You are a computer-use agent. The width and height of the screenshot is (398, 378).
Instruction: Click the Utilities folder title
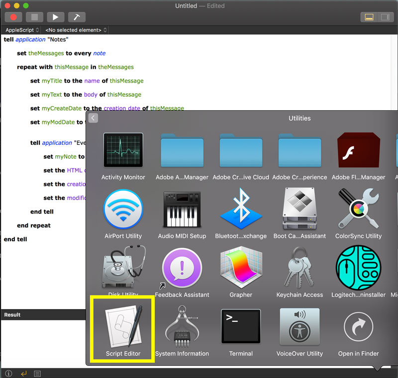pyautogui.click(x=299, y=118)
